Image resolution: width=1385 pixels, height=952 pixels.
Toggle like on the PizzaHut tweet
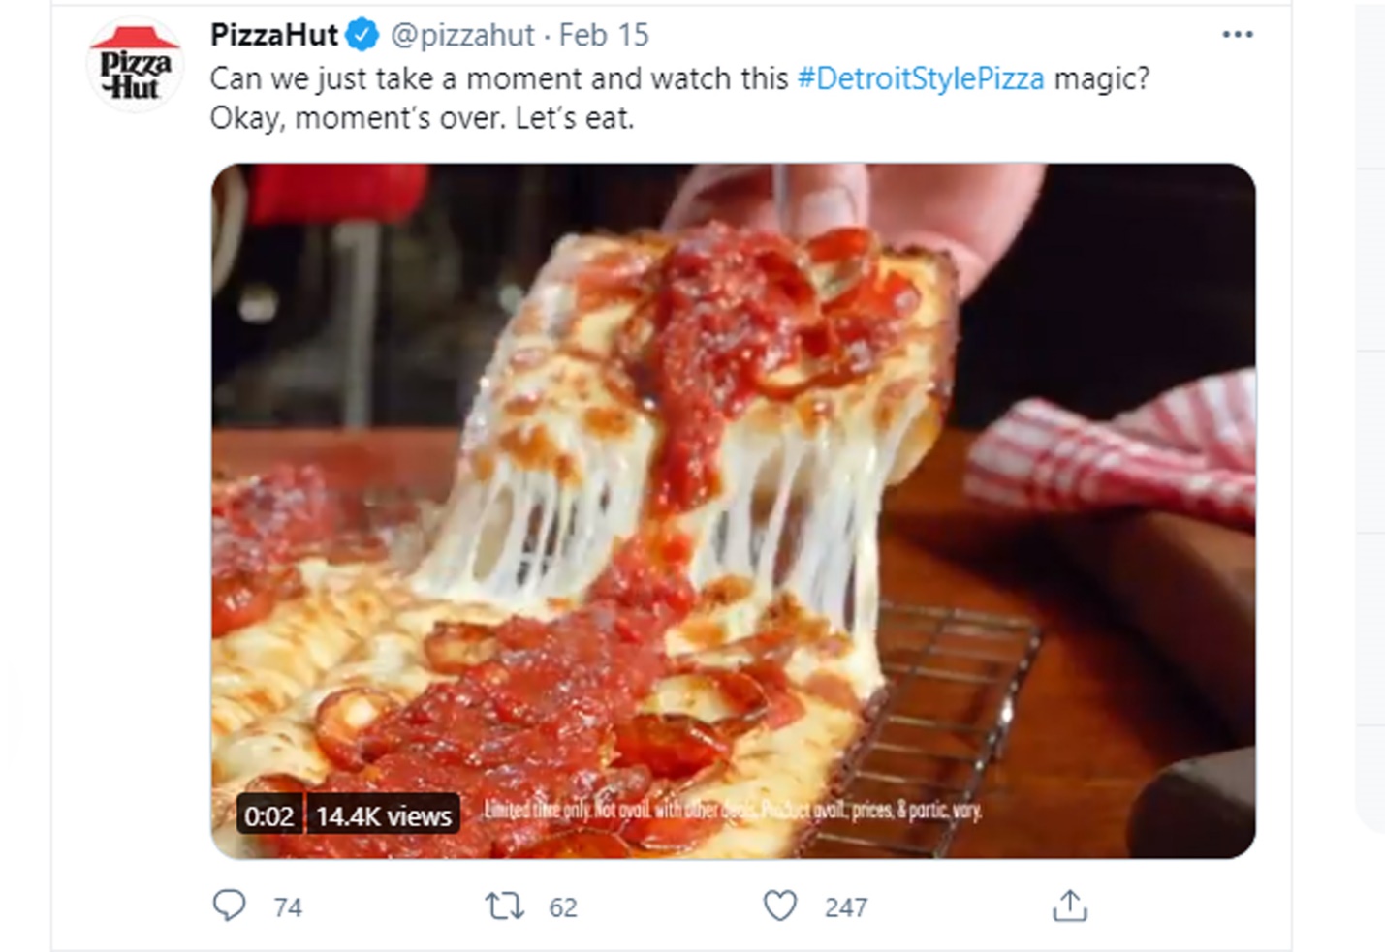(x=780, y=907)
